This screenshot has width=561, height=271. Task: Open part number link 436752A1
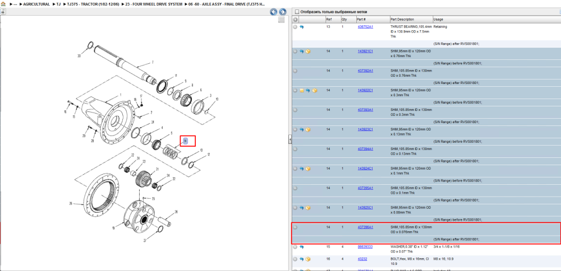click(365, 27)
